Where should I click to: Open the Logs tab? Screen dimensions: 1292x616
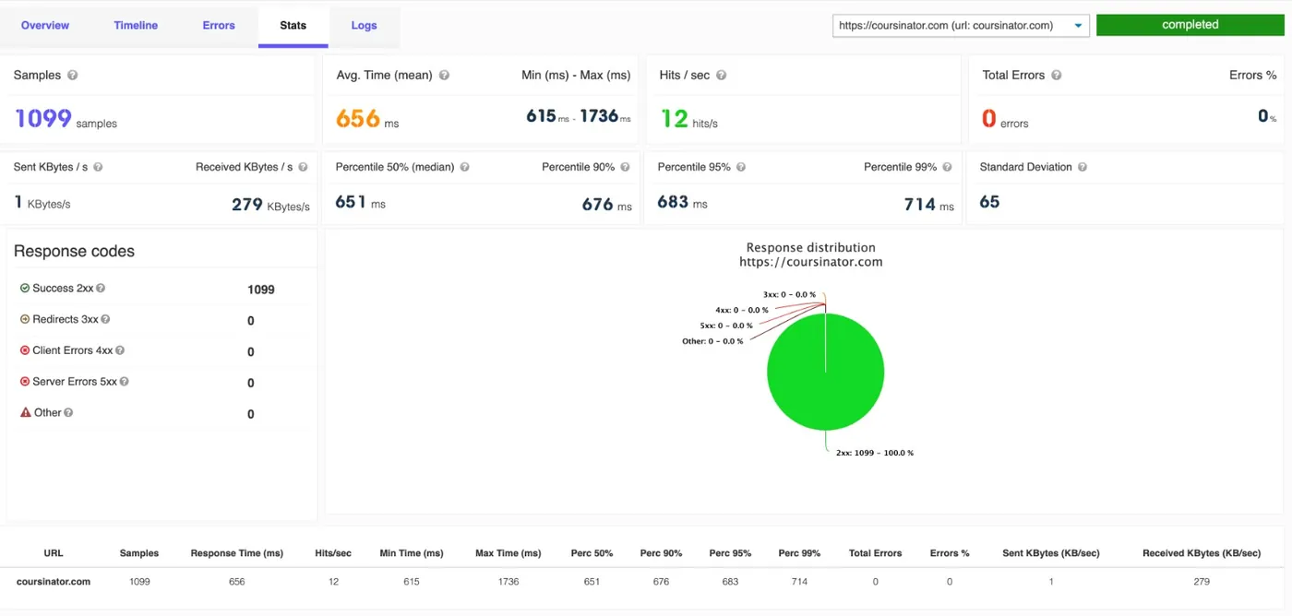[365, 26]
